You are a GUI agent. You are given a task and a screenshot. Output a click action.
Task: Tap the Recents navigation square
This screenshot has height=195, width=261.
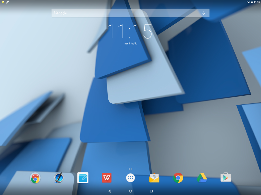(x=151, y=191)
